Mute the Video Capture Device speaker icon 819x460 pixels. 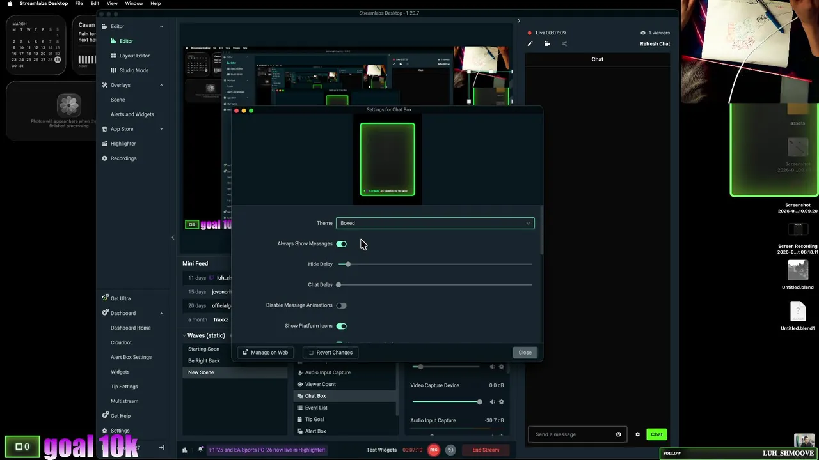[x=492, y=402]
